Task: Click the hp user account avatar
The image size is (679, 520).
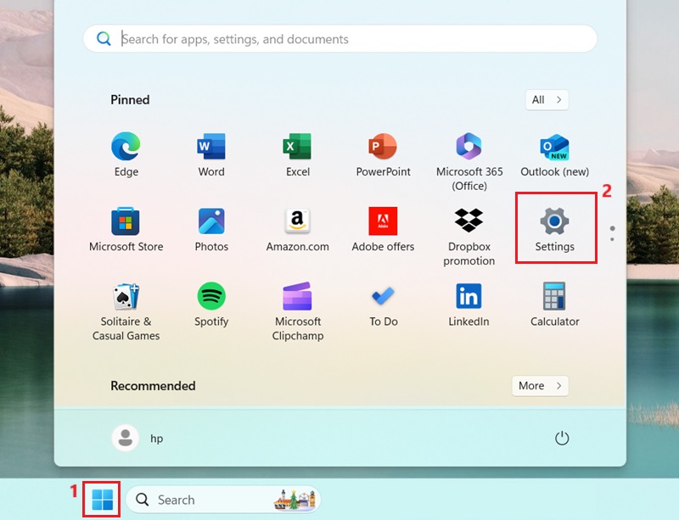Action: pyautogui.click(x=126, y=439)
